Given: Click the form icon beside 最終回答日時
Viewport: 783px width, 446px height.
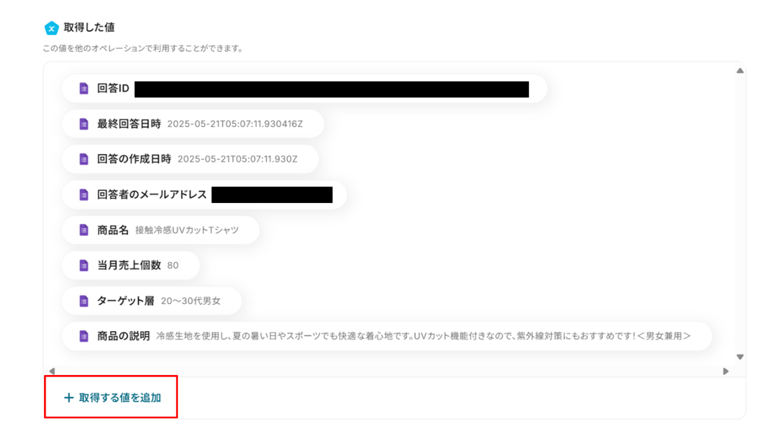Looking at the screenshot, I should click(x=84, y=124).
